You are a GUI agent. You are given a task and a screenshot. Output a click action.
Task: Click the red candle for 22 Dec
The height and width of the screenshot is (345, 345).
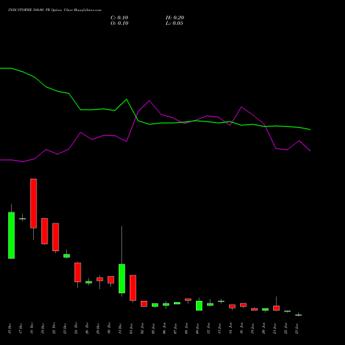pos(56,237)
